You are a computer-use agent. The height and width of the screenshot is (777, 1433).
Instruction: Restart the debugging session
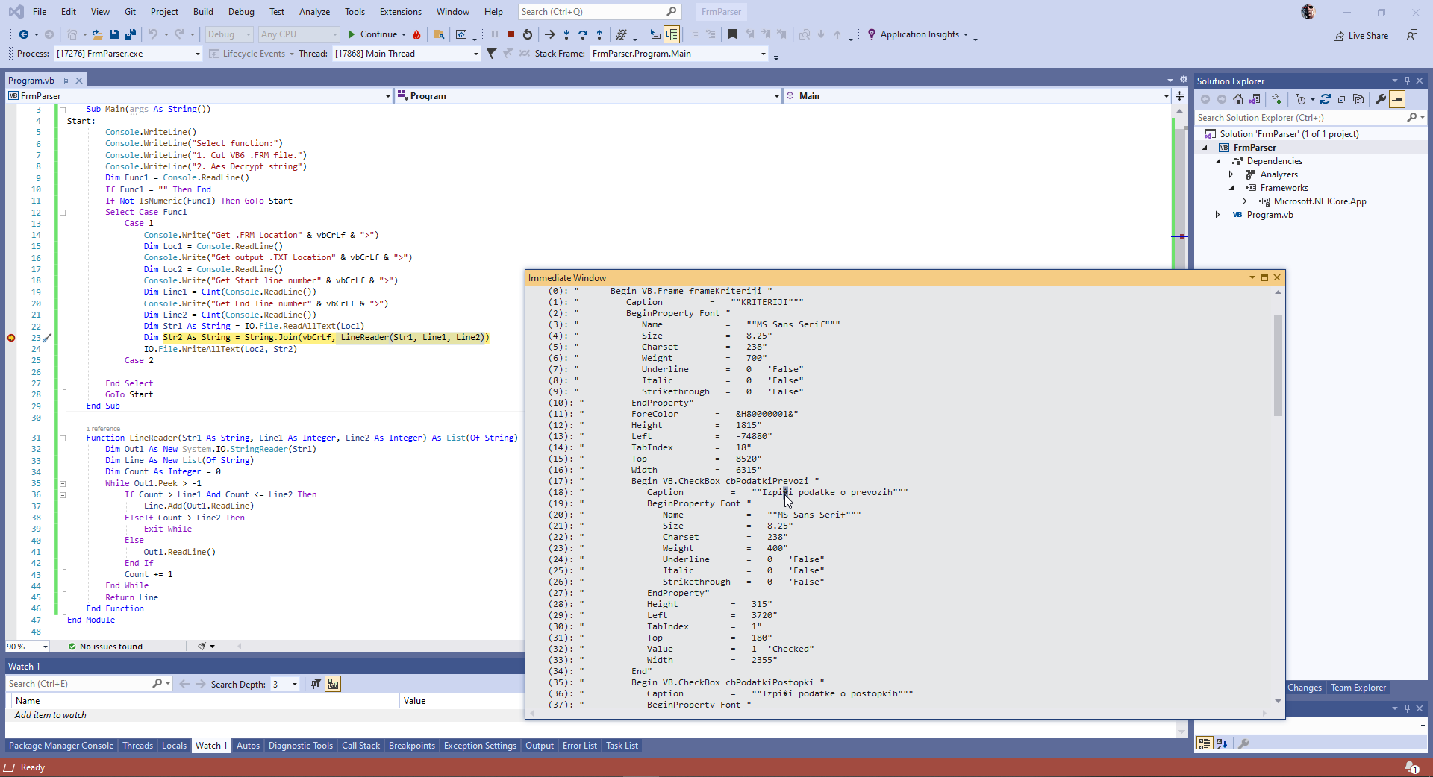(528, 34)
